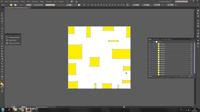
Task: Close the document tab
Action: pyautogui.click(x=30, y=8)
